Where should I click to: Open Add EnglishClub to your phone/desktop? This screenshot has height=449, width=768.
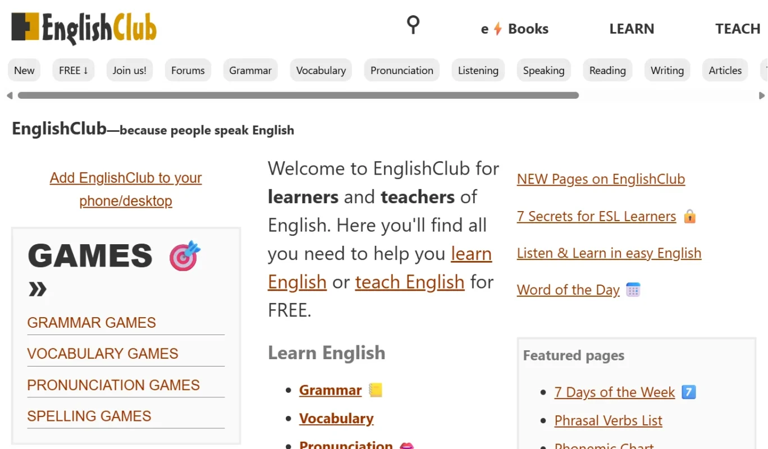(x=126, y=189)
